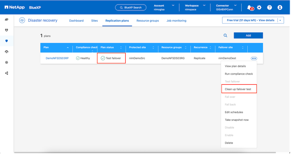
Task: Click the BlueXP product name
Action: click(x=35, y=8)
